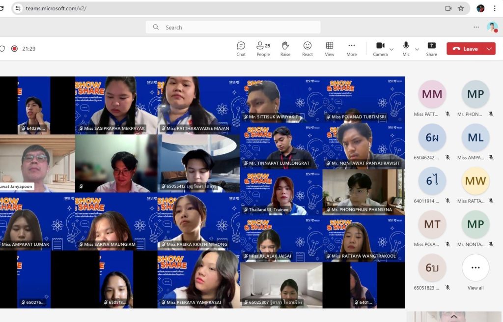Show the People participants list
The width and height of the screenshot is (503, 322).
[263, 49]
